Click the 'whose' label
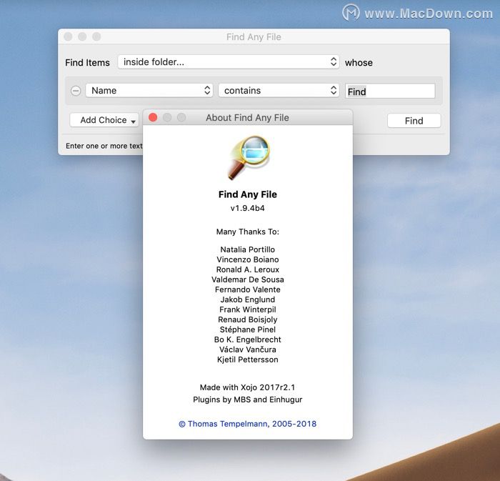This screenshot has height=481, width=500. tap(359, 62)
